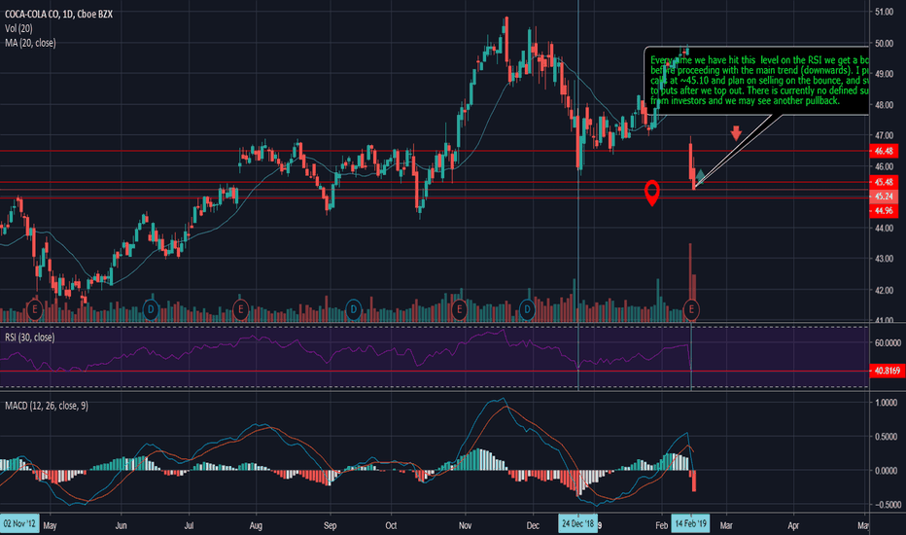Click the RSI (30, close) indicator legend
Screen dimensions: 906x535
(29, 338)
